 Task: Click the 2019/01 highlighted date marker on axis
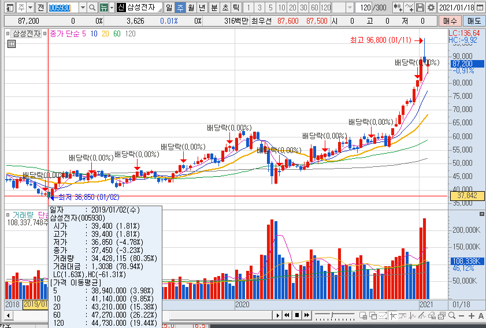(36, 304)
